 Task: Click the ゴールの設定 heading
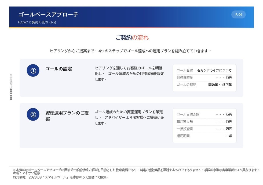tap(59, 69)
